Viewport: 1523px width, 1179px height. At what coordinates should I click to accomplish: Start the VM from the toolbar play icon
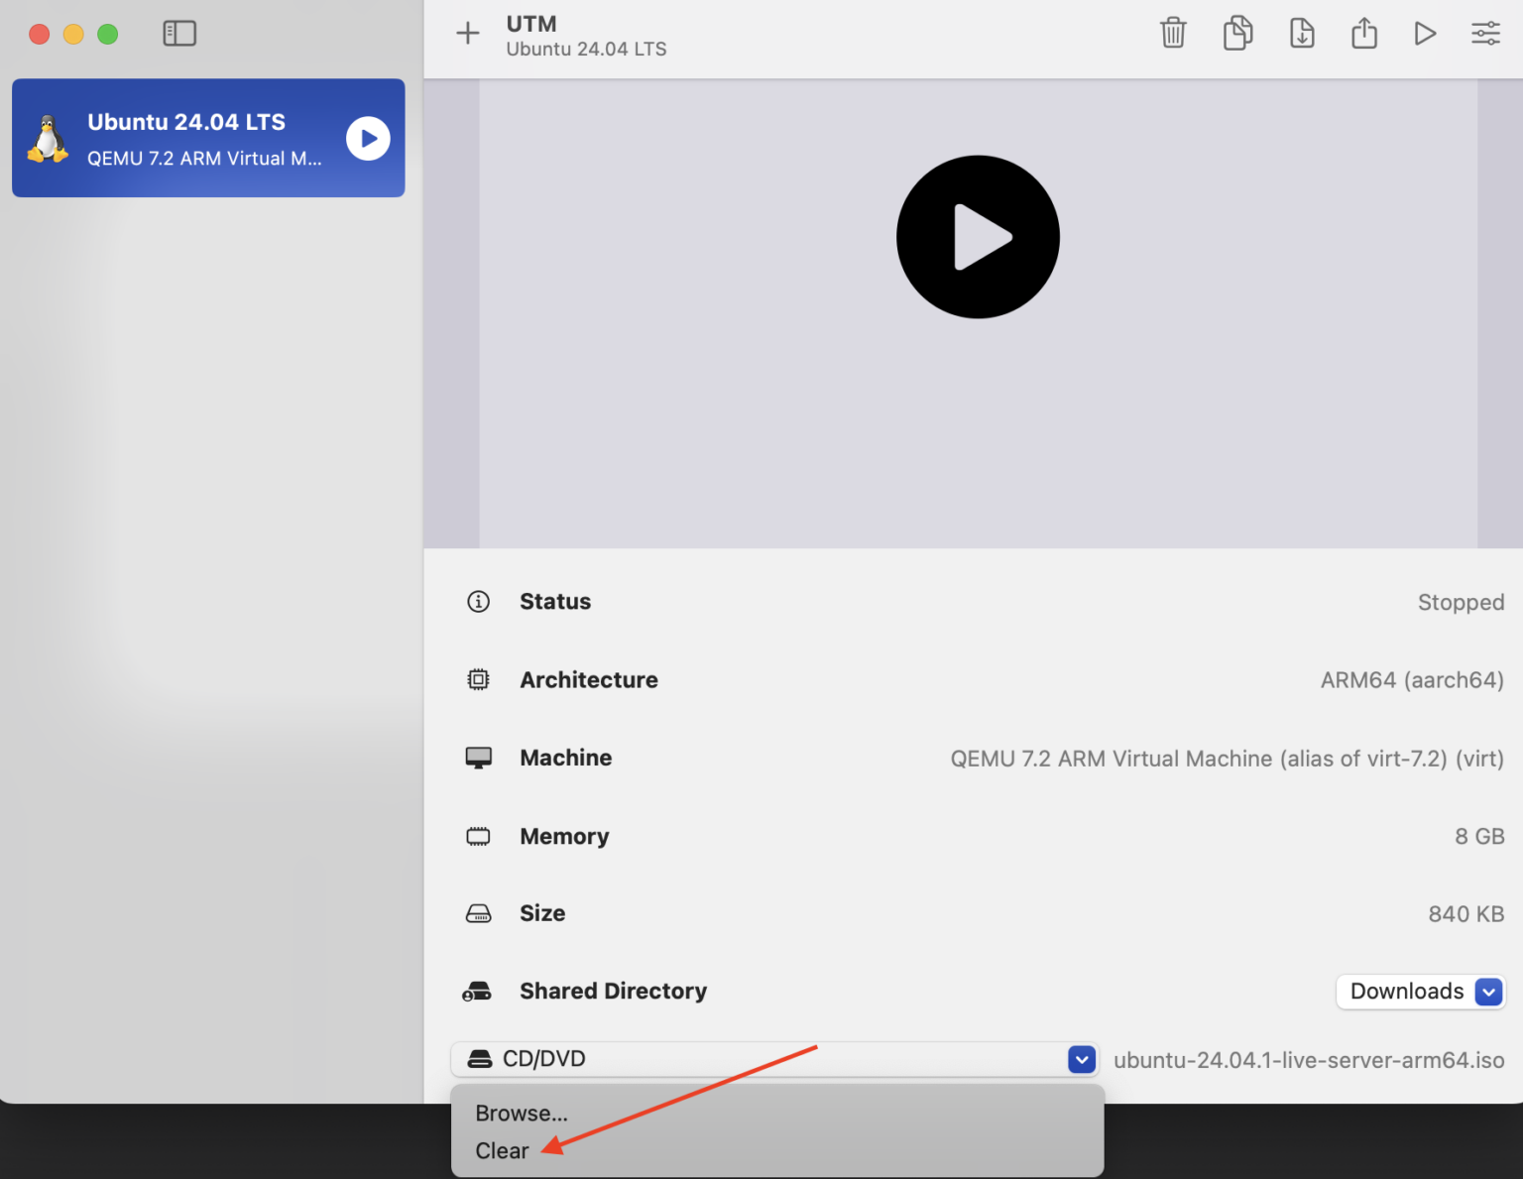(x=1425, y=33)
